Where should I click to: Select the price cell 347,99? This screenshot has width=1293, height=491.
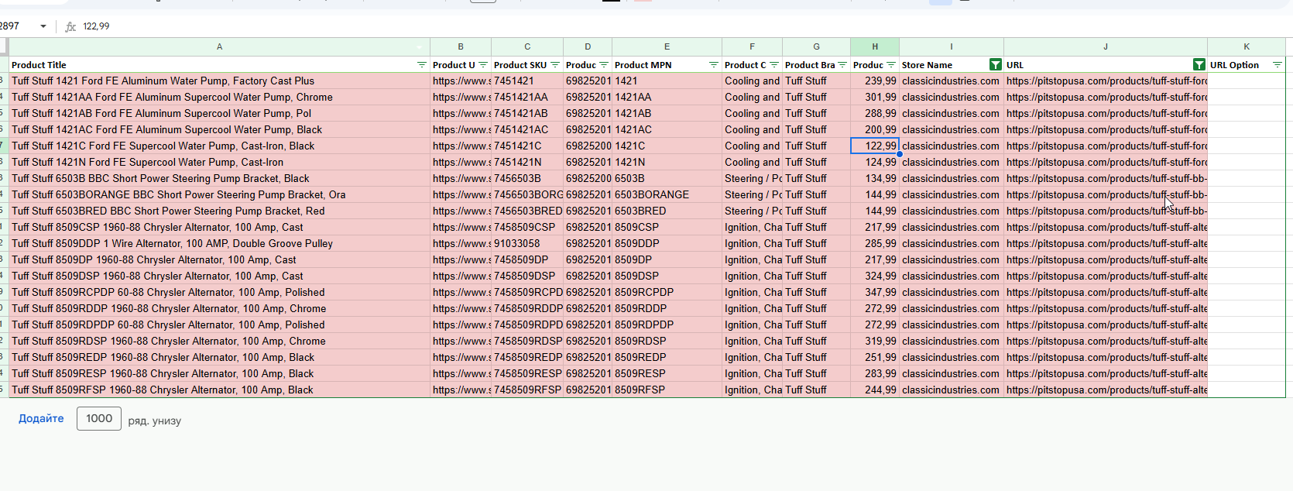click(875, 292)
